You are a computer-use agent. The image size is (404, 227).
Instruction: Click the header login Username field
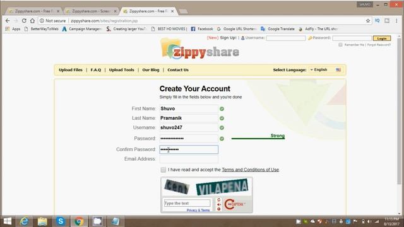[286, 38]
